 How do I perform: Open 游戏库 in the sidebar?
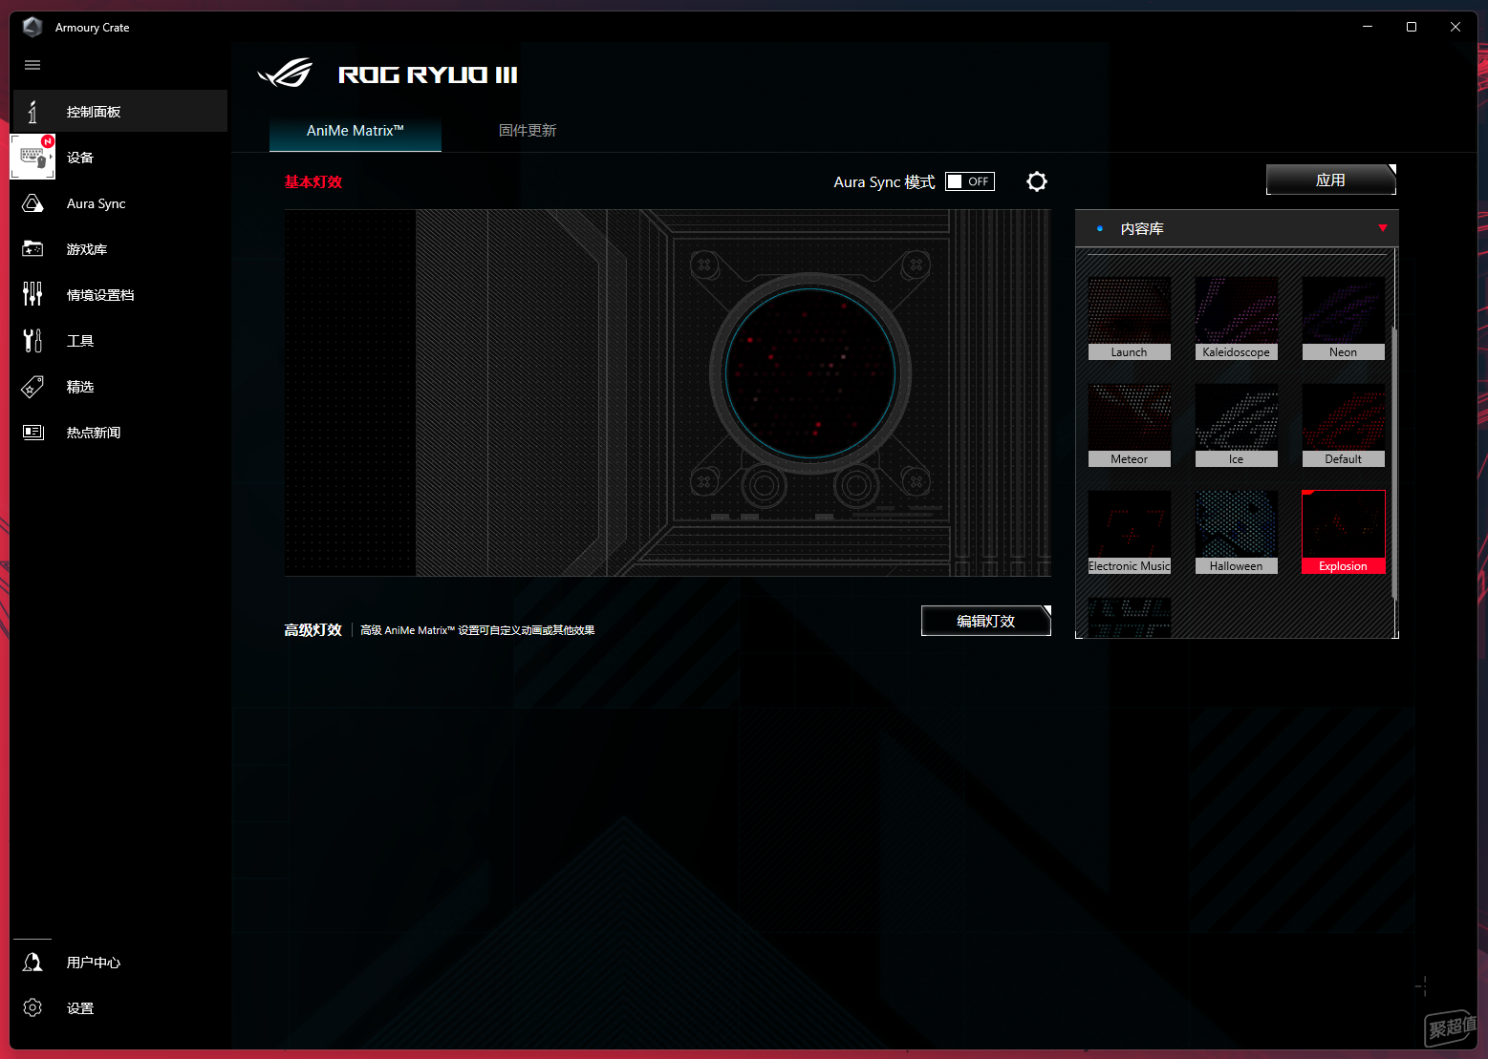click(120, 249)
